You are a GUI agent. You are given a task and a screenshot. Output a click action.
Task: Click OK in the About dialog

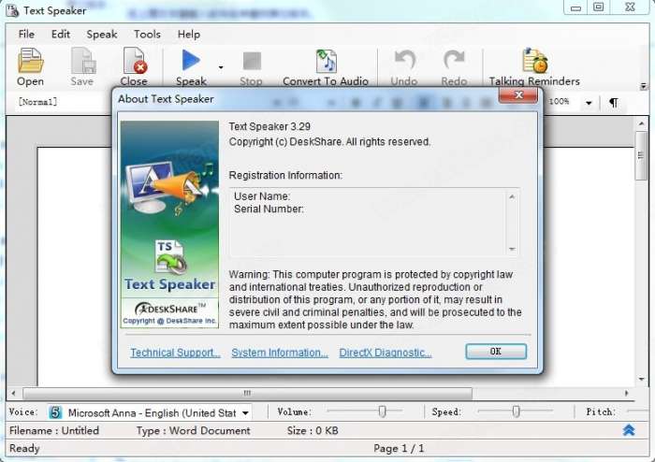[496, 352]
